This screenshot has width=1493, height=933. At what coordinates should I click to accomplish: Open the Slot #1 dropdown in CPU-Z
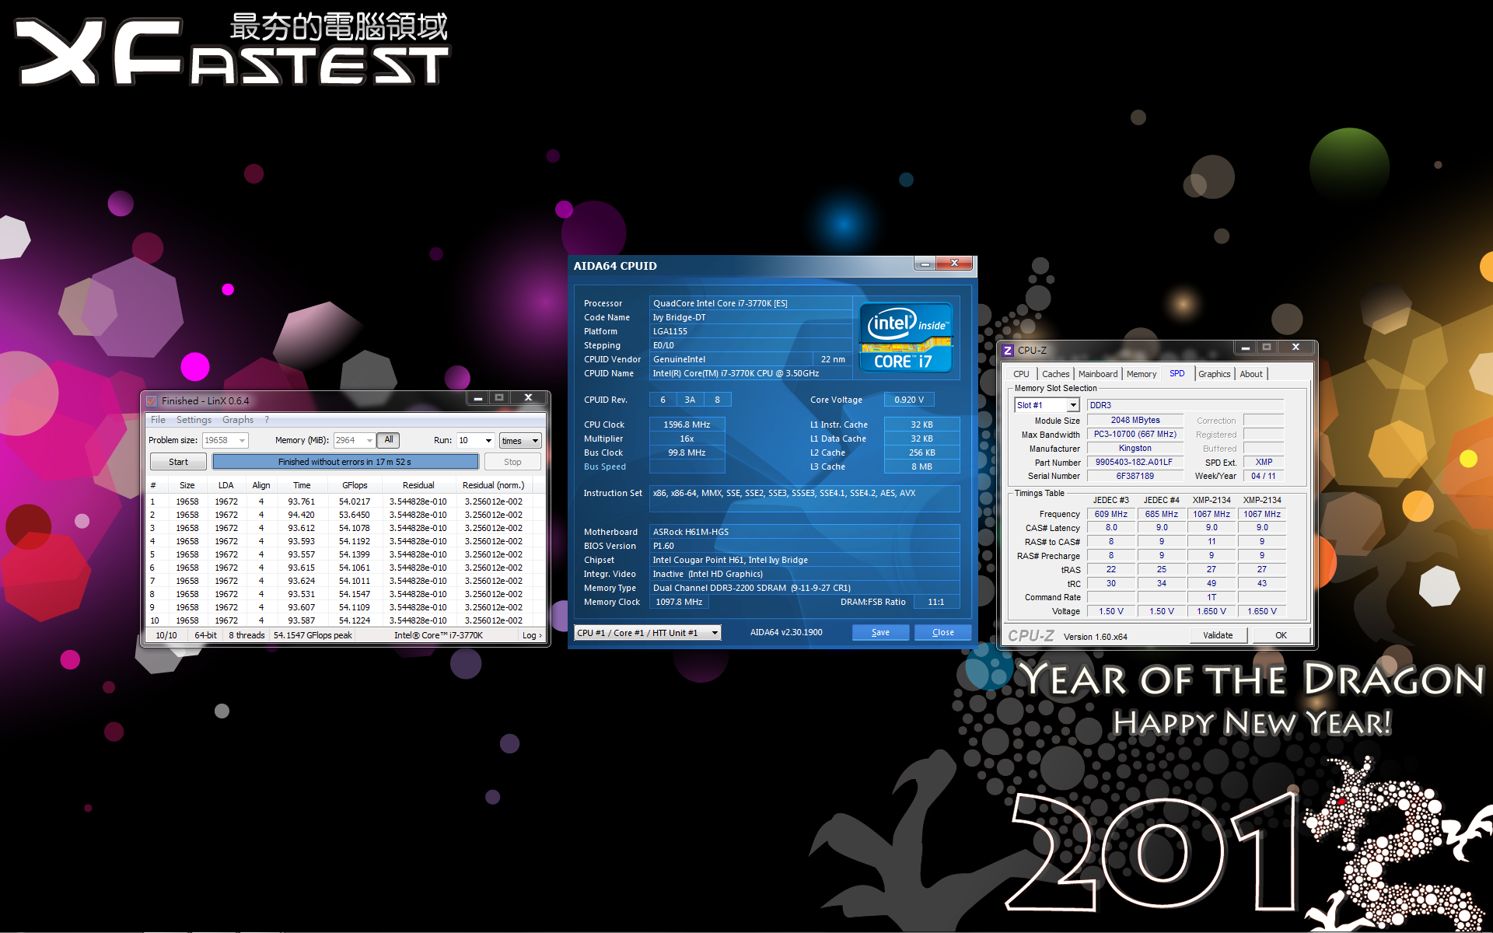pyautogui.click(x=1072, y=405)
